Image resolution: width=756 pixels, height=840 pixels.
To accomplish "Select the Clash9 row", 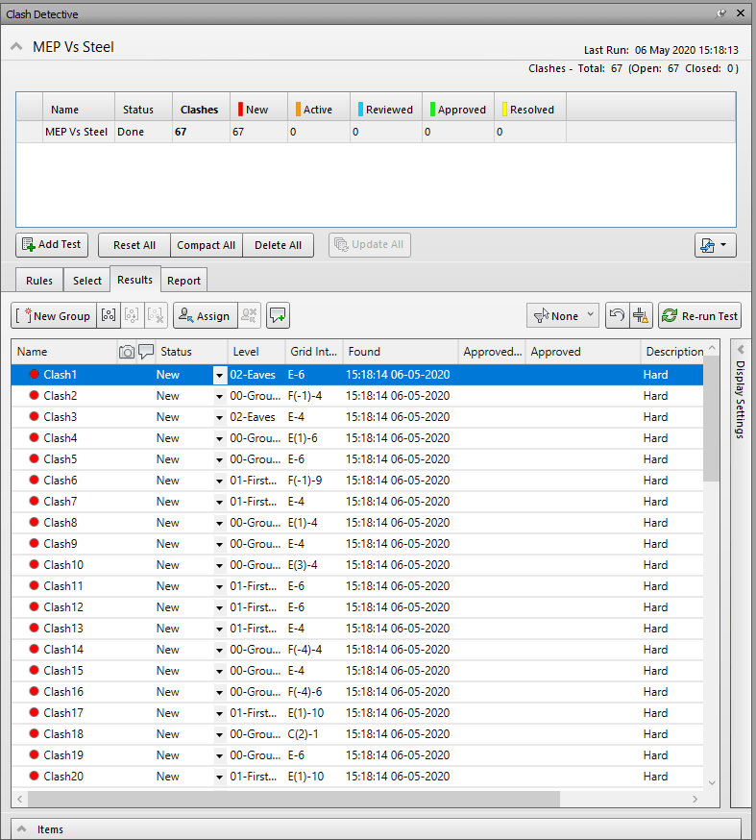I will click(x=357, y=544).
